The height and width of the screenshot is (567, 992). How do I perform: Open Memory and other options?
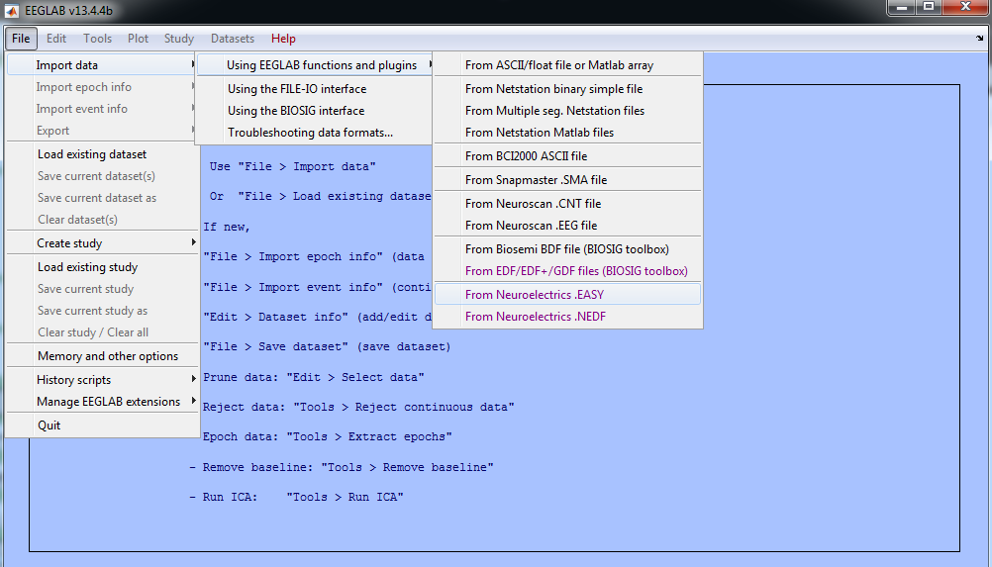point(103,356)
